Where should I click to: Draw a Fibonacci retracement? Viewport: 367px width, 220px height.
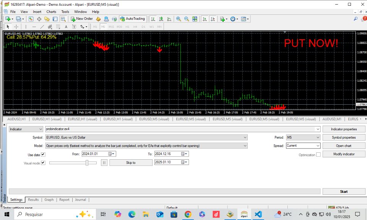click(49, 26)
